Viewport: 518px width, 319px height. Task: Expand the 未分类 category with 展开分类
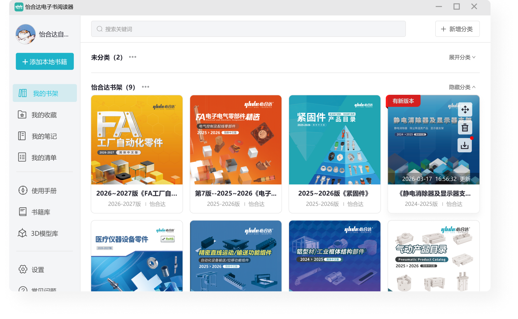pyautogui.click(x=462, y=57)
